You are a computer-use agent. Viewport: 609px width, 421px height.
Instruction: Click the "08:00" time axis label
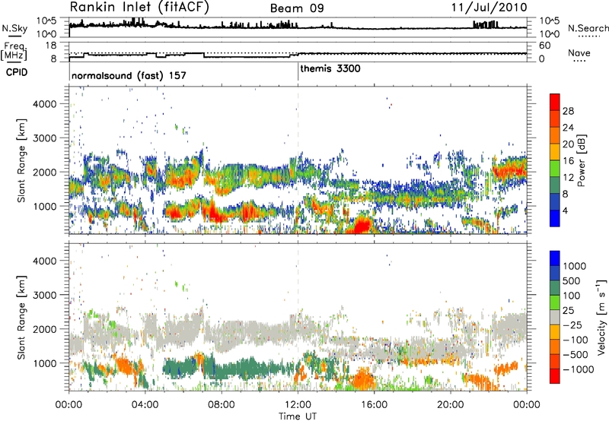coord(222,405)
